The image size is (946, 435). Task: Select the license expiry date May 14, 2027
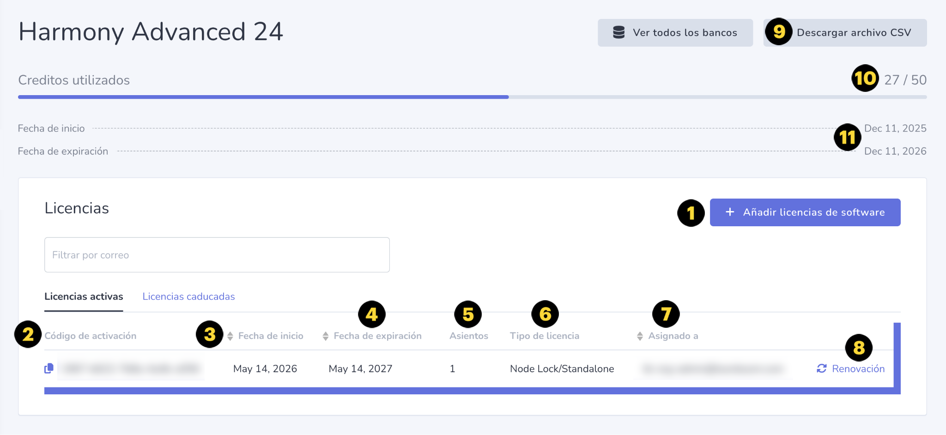point(360,369)
